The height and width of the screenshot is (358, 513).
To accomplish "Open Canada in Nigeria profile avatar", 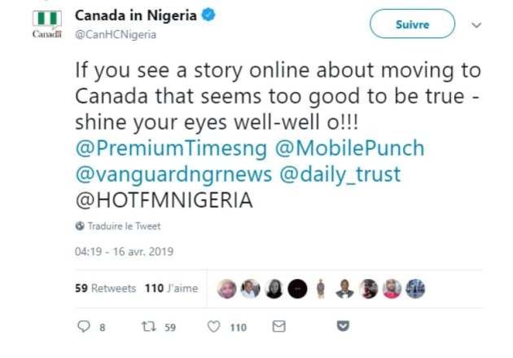I will [x=47, y=24].
